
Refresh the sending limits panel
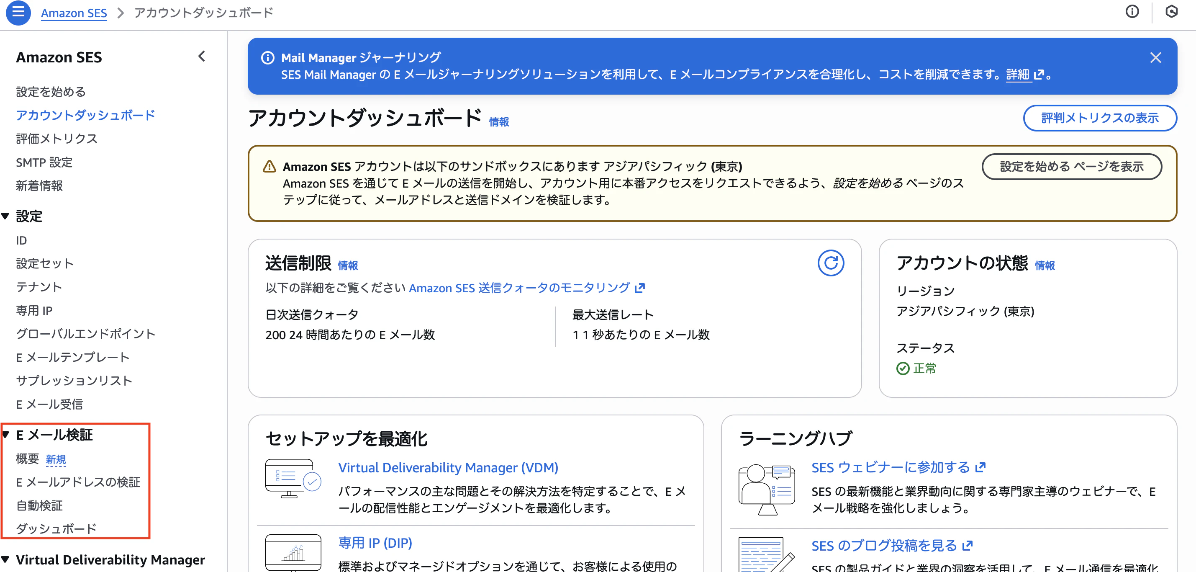[831, 263]
